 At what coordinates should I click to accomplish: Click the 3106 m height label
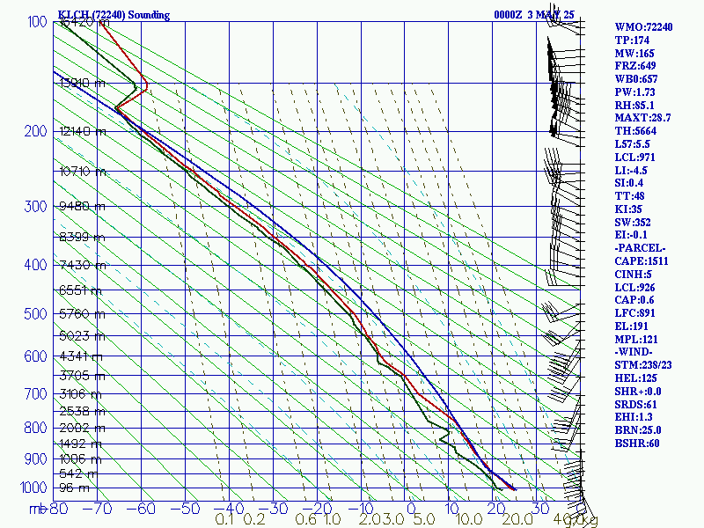point(80,394)
